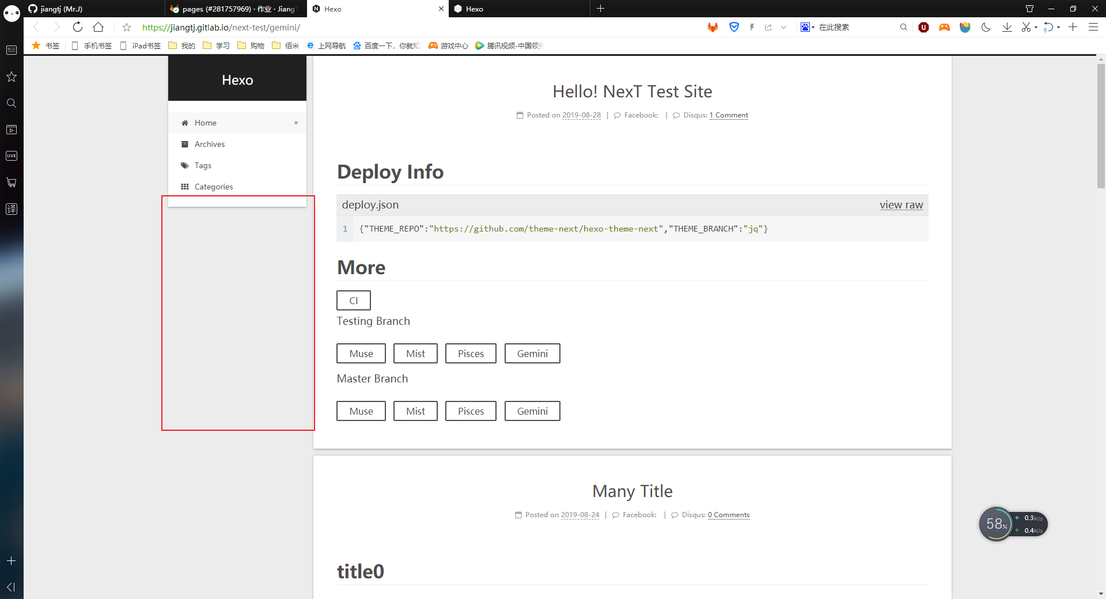The width and height of the screenshot is (1106, 599).
Task: Switch to the jiangtj (Mr.J) GitHub tab
Action: [94, 9]
